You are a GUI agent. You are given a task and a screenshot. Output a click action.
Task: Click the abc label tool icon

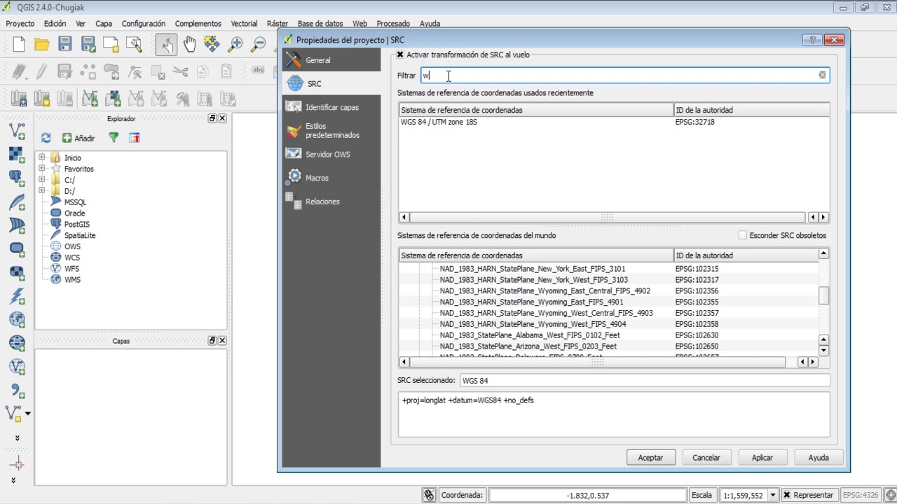tap(258, 70)
